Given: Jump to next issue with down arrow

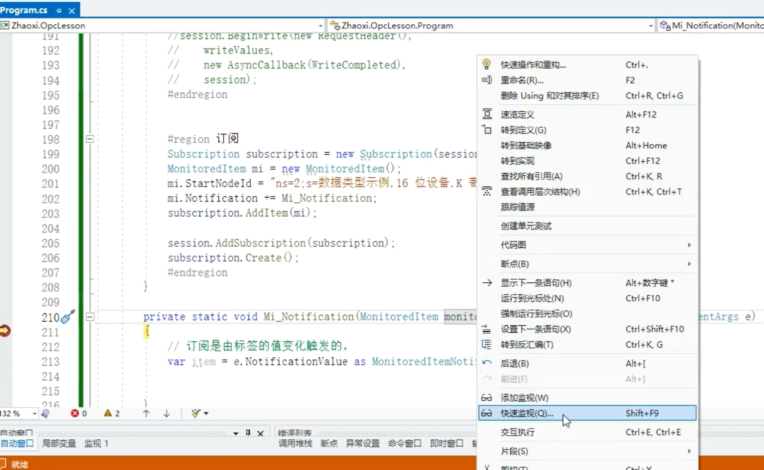Looking at the screenshot, I should [x=167, y=413].
